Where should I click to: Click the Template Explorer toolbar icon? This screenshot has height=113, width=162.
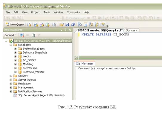pyautogui.click(x=97, y=25)
